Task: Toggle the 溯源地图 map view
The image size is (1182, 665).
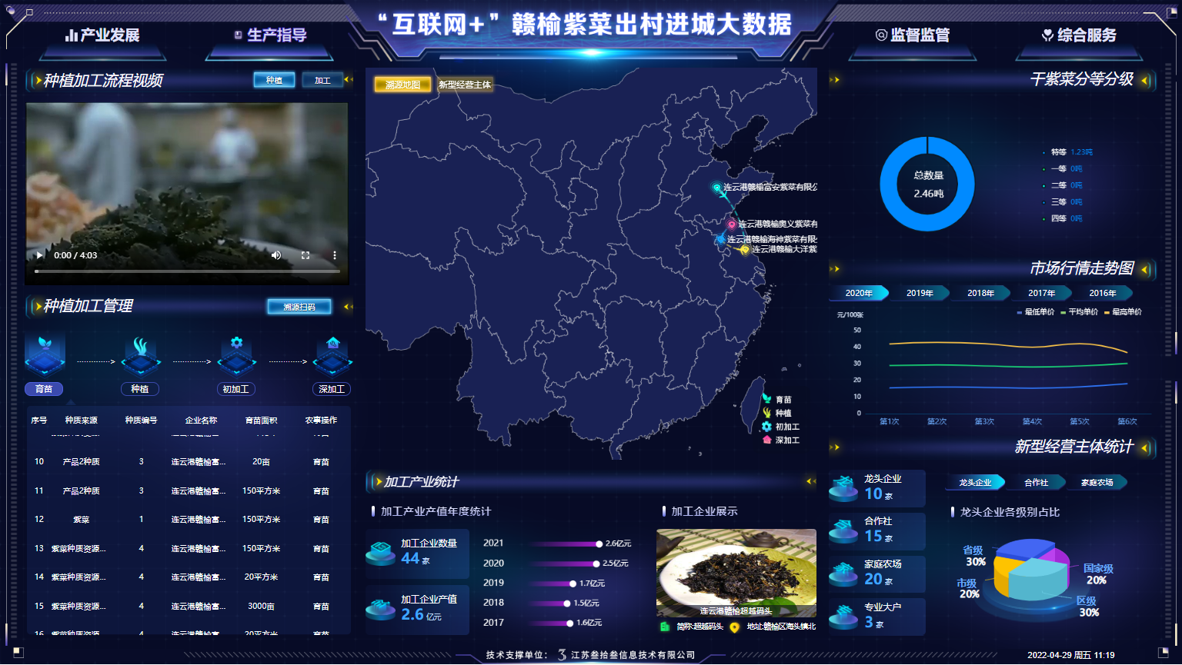Action: tap(402, 85)
